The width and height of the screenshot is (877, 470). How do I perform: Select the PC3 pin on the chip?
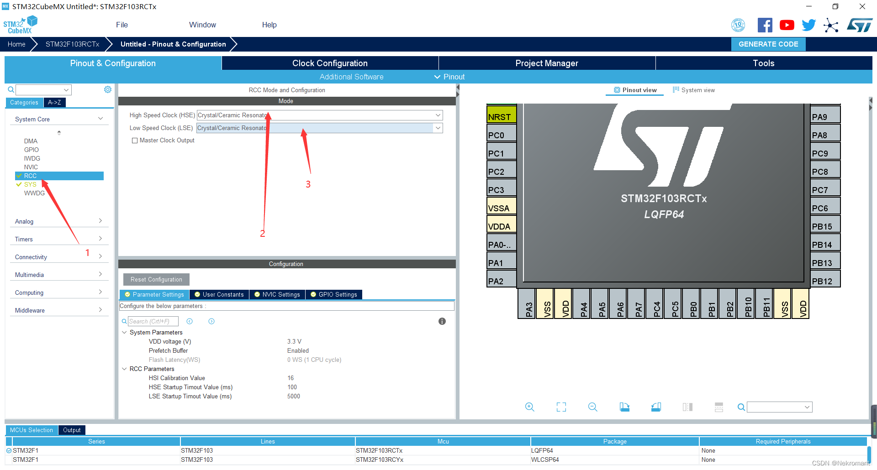[502, 187]
